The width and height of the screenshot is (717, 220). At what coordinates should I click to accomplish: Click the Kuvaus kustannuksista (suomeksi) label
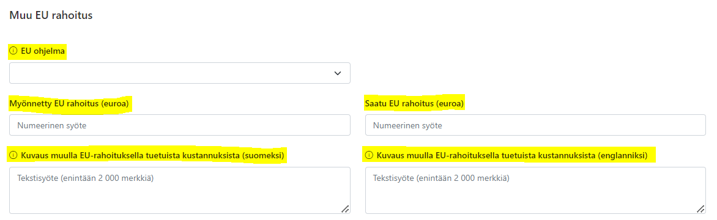coord(153,156)
